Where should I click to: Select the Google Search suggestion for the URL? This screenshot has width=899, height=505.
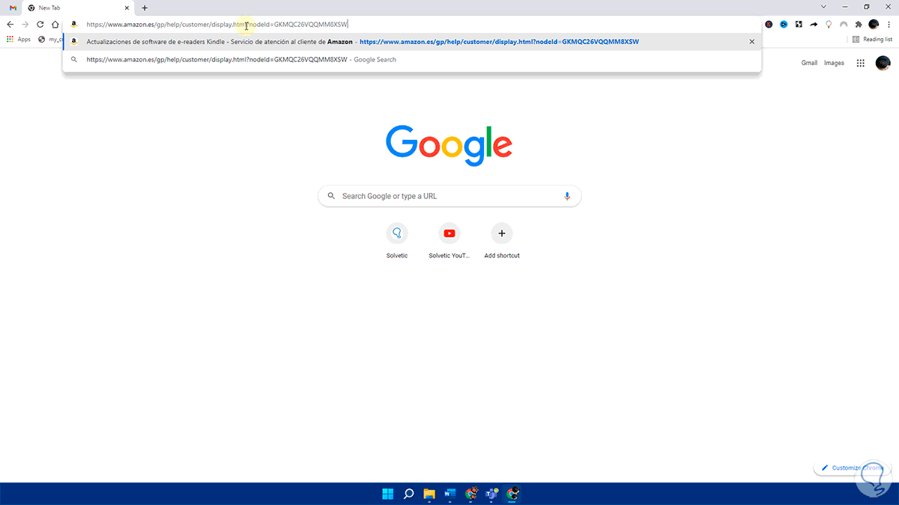412,59
